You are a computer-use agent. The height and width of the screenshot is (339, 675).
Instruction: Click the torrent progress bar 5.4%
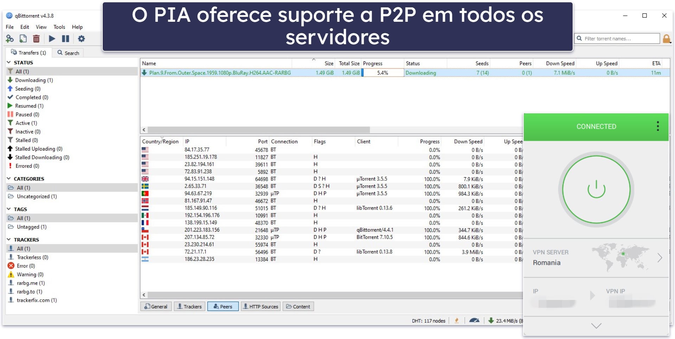click(383, 73)
